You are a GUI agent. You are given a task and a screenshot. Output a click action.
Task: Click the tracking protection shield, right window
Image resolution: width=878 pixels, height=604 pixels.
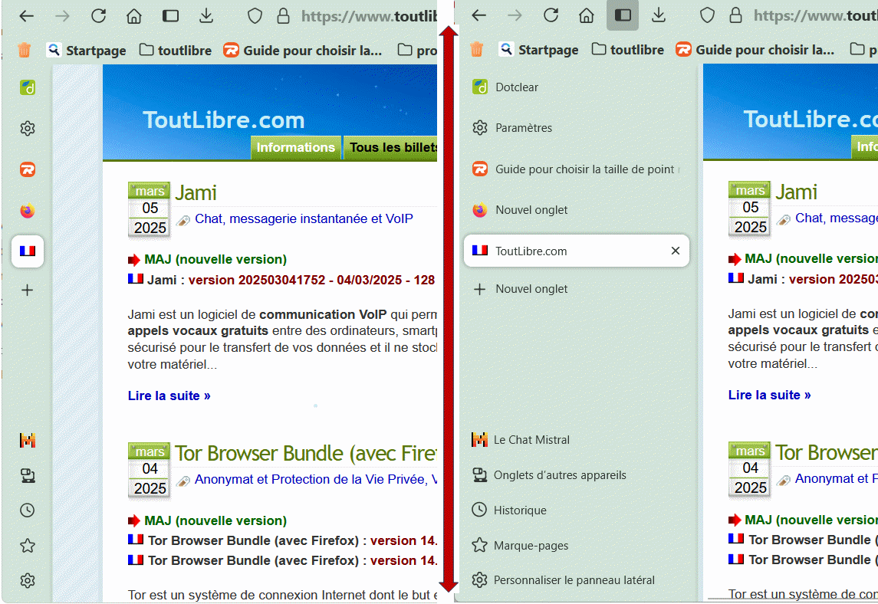click(707, 15)
